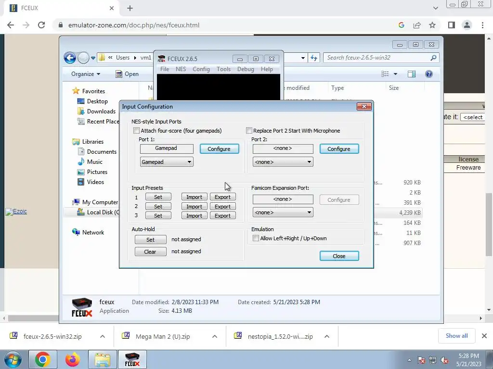Image resolution: width=493 pixels, height=369 pixels.
Task: Click Explorer refresh arrows icon
Action: point(314,58)
